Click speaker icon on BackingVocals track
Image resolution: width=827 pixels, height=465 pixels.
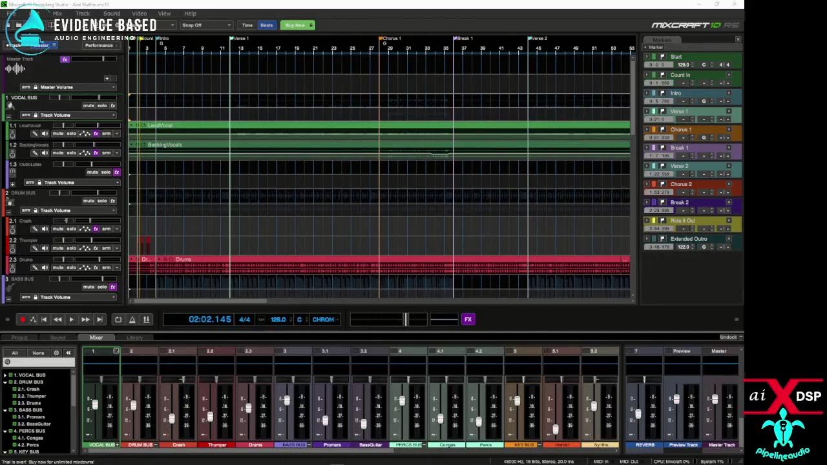coord(45,153)
